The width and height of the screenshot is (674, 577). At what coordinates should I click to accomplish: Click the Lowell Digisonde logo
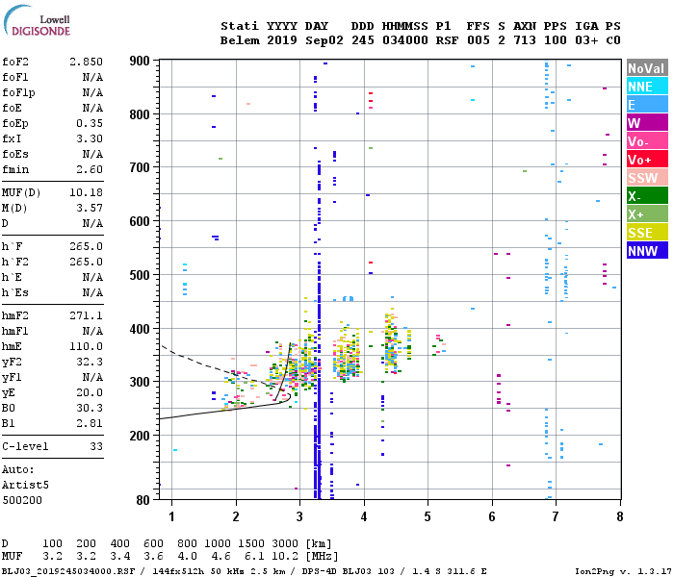(x=37, y=20)
